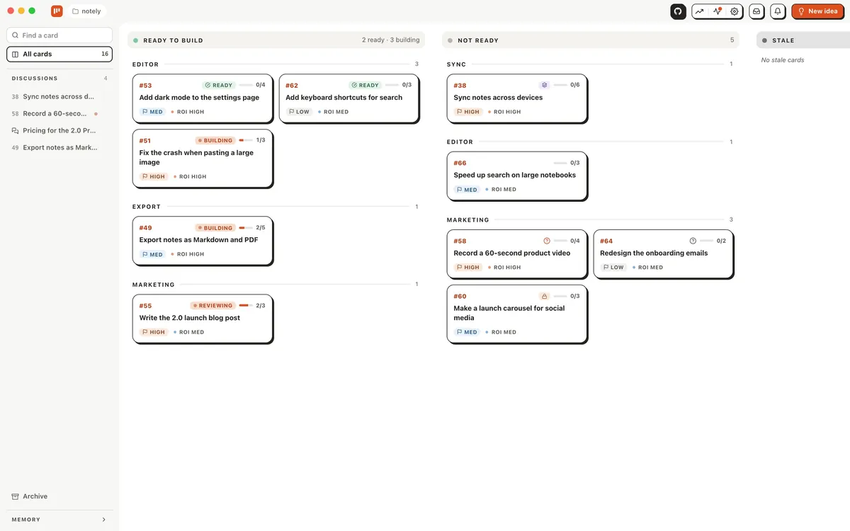This screenshot has width=850, height=531.
Task: Click the Stale column header
Action: [803, 40]
